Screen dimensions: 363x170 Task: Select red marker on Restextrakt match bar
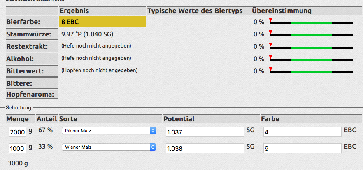coord(270,44)
